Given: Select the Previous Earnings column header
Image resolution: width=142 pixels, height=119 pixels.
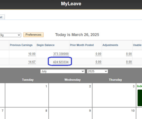Looking at the screenshot, I should pos(21,45).
